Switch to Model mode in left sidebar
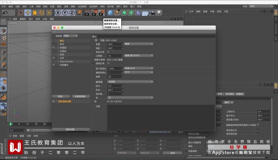Screen dimensions: 278x160 pos(3,31)
